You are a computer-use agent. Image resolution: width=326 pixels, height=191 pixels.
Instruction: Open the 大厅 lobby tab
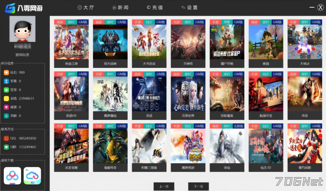click(x=86, y=8)
